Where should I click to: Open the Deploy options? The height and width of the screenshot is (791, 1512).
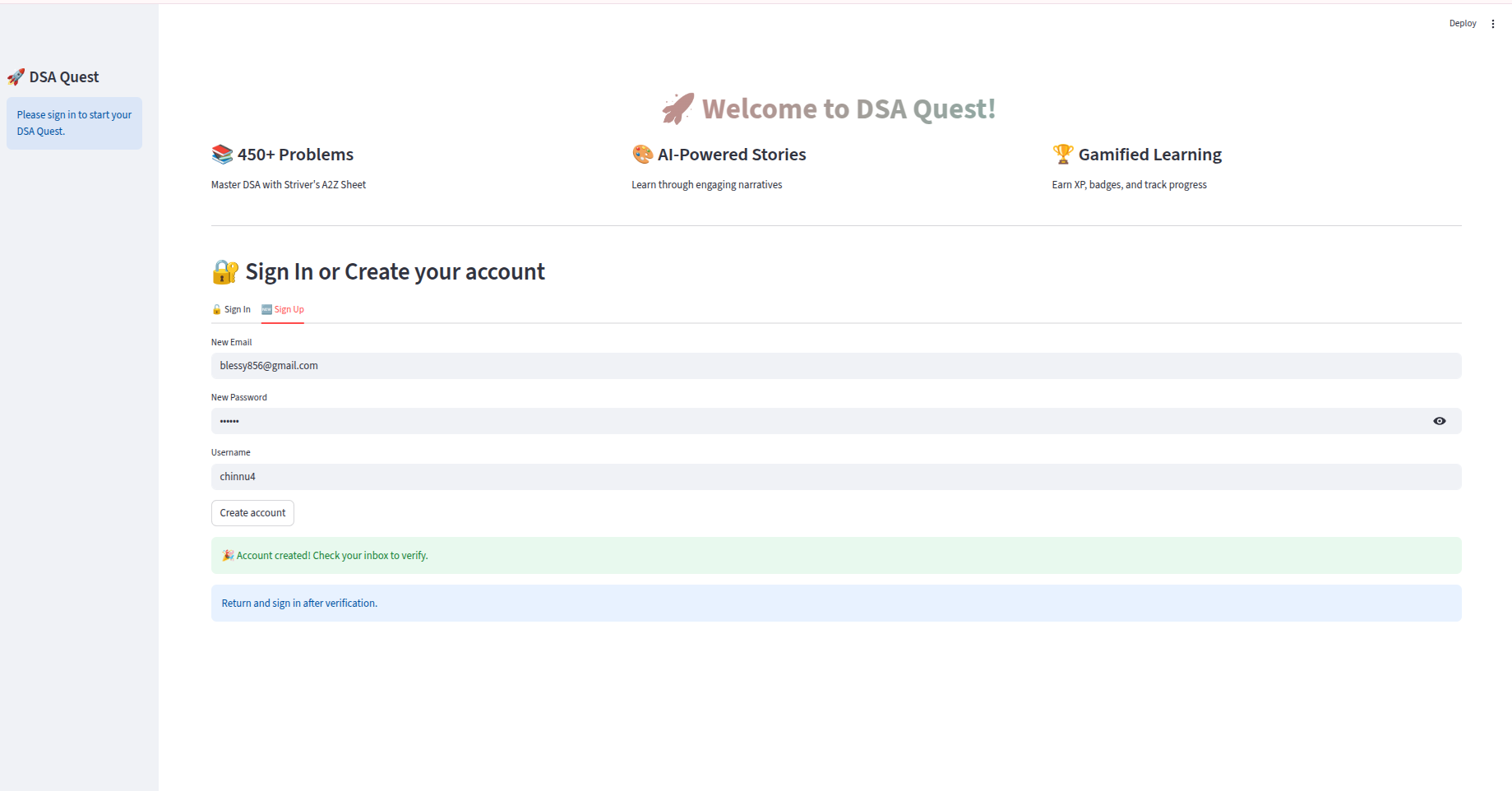click(1463, 23)
